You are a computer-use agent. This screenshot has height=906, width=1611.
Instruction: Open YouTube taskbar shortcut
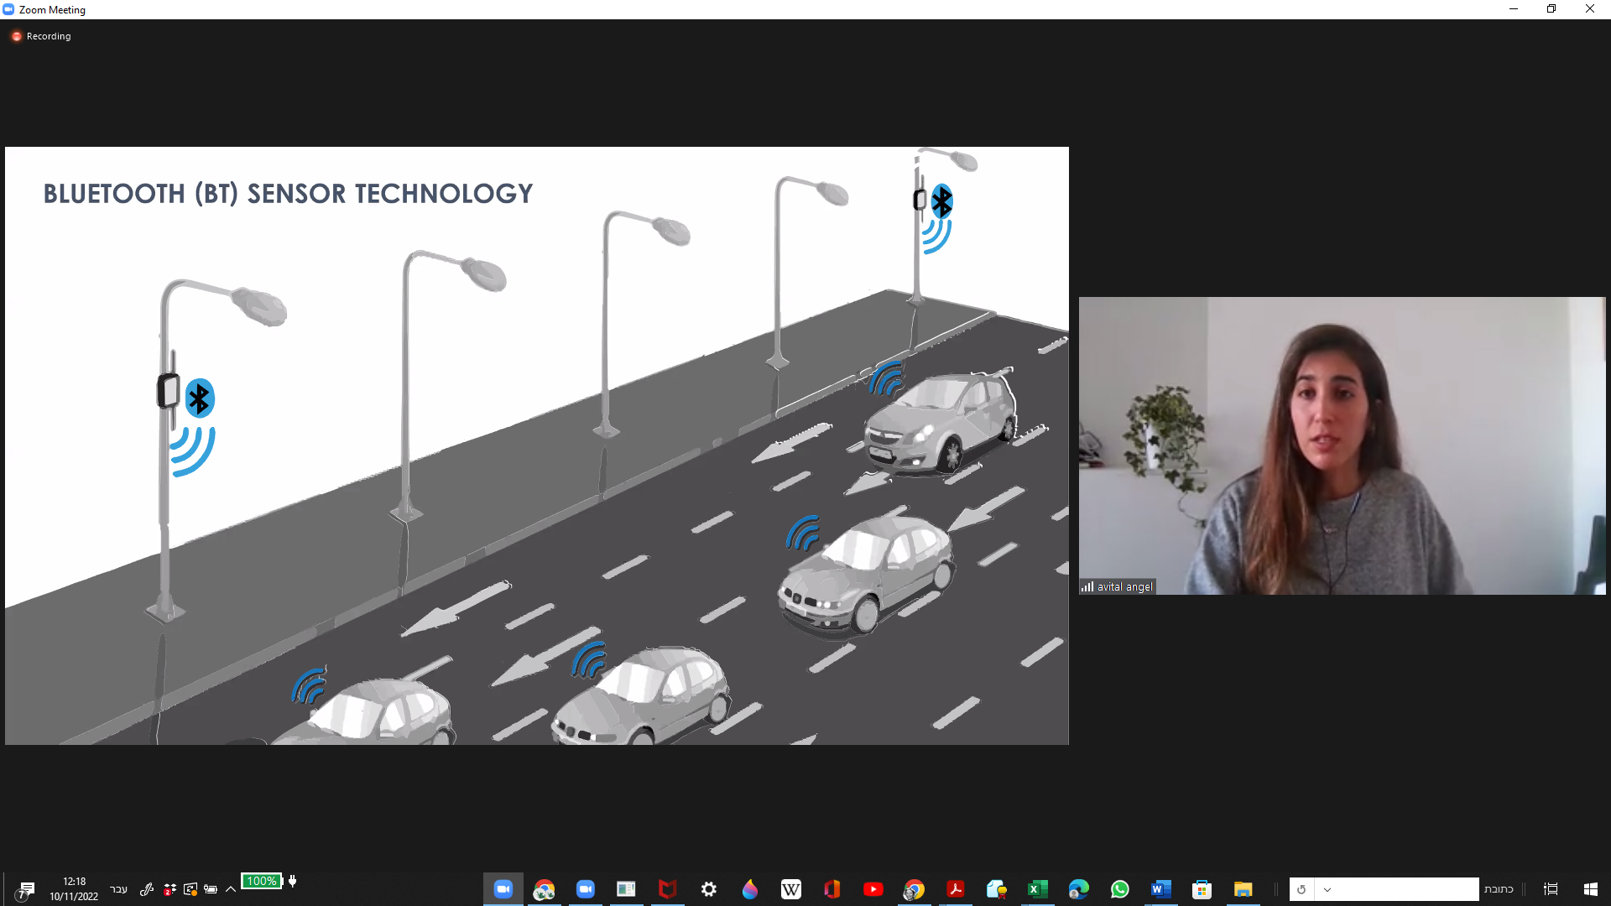pyautogui.click(x=873, y=889)
